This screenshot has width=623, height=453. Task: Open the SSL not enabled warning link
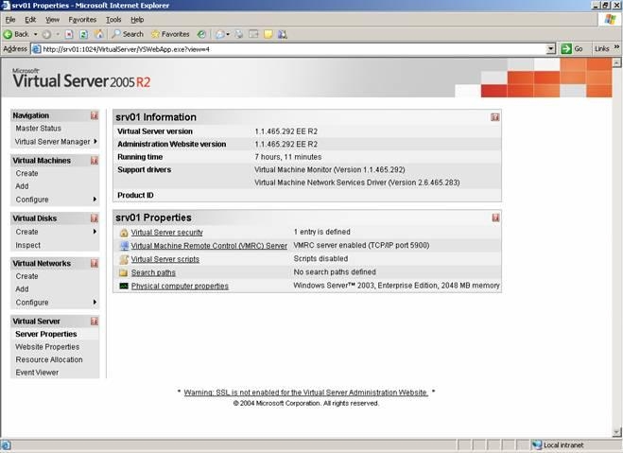pyautogui.click(x=305, y=392)
